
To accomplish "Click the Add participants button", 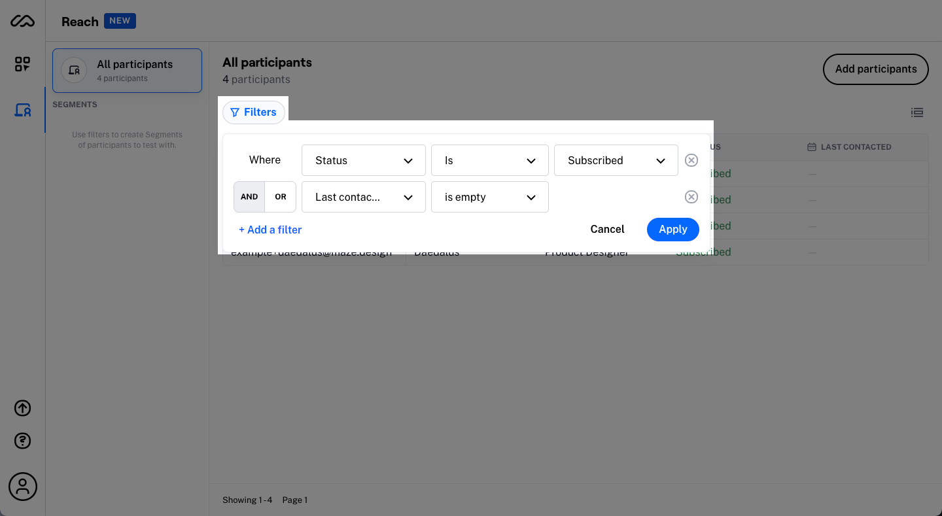I will [x=875, y=69].
